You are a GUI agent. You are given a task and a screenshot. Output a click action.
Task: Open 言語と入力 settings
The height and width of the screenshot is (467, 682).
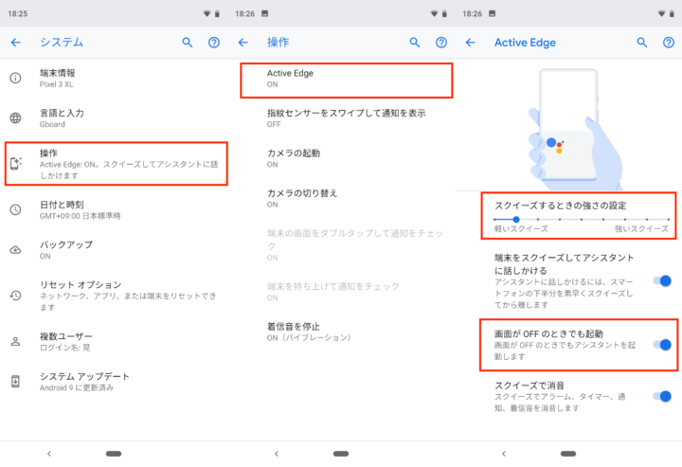pos(114,117)
